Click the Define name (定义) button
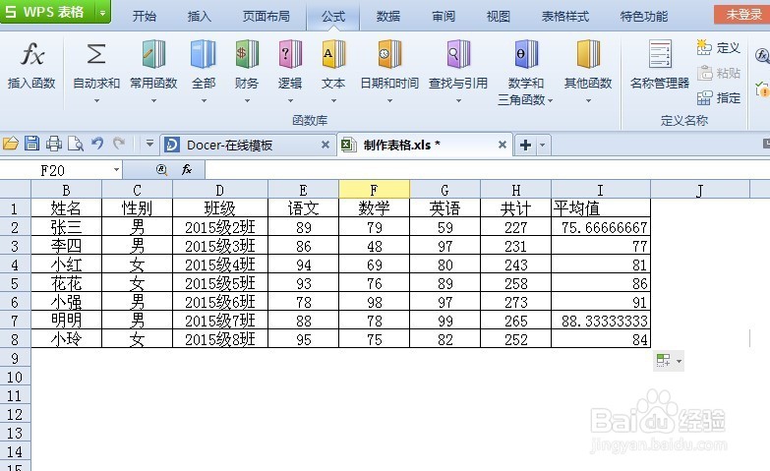The height and width of the screenshot is (471, 770). tap(718, 47)
